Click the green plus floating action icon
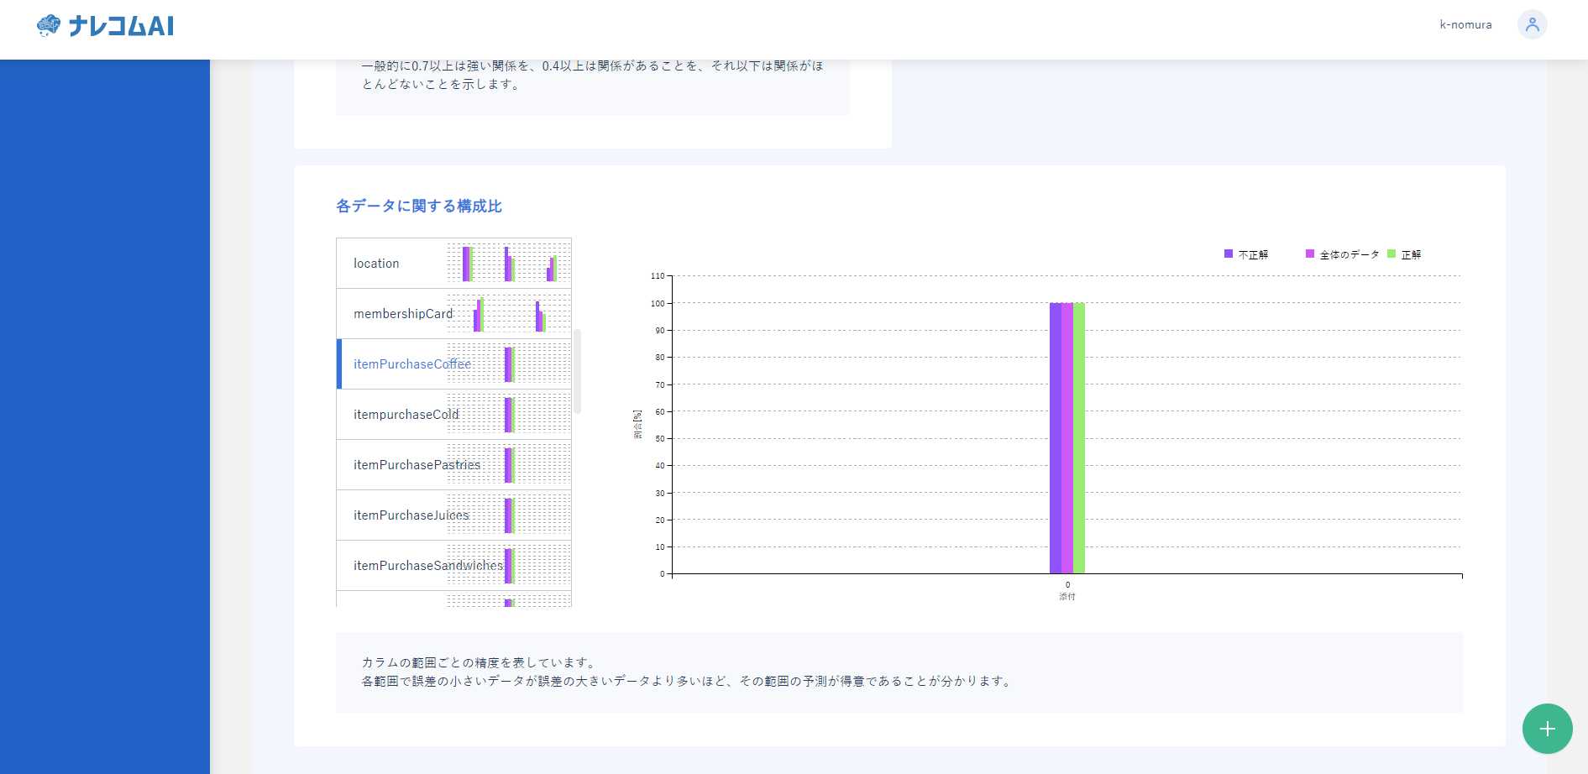 1547,729
